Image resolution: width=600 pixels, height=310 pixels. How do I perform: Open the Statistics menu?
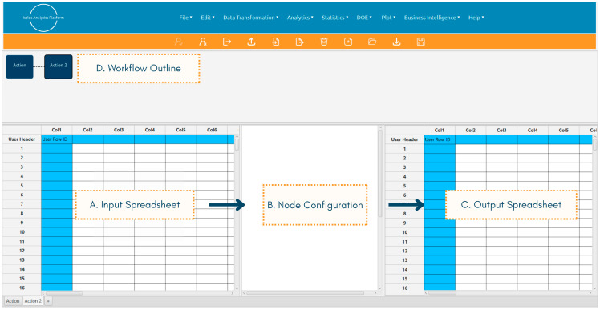334,18
